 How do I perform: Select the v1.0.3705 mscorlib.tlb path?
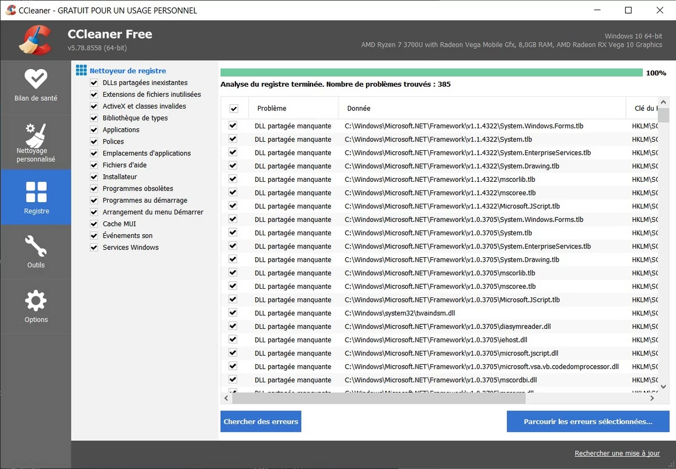coord(440,273)
